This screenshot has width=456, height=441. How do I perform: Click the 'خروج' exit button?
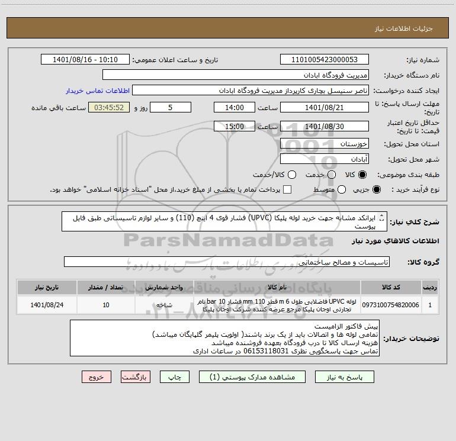pyautogui.click(x=97, y=376)
